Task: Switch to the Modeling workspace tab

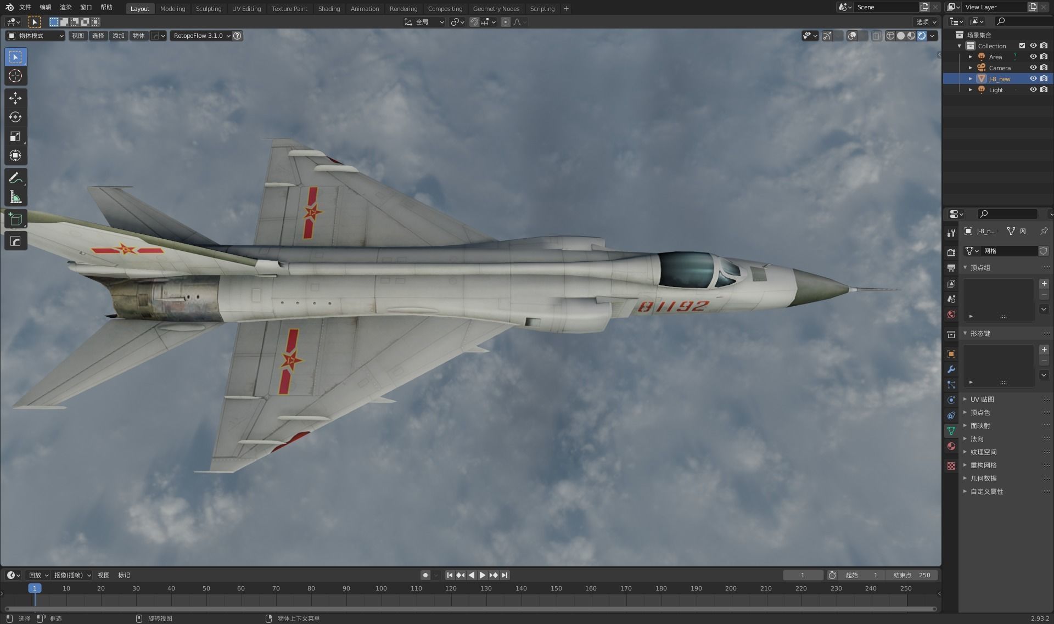Action: 172,9
